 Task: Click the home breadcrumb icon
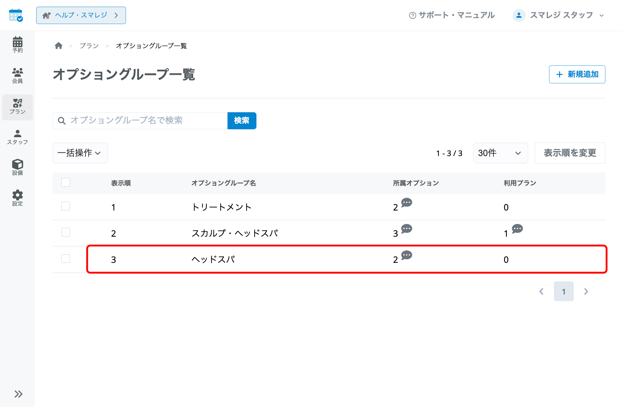tap(58, 46)
